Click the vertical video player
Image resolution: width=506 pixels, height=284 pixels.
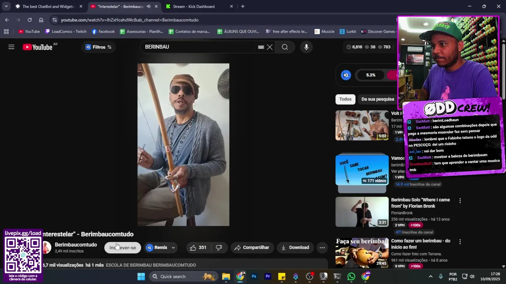183,145
